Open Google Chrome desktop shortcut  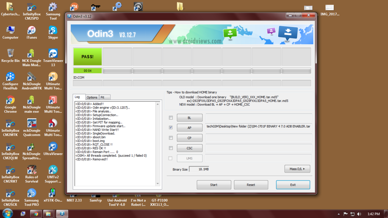point(10,104)
